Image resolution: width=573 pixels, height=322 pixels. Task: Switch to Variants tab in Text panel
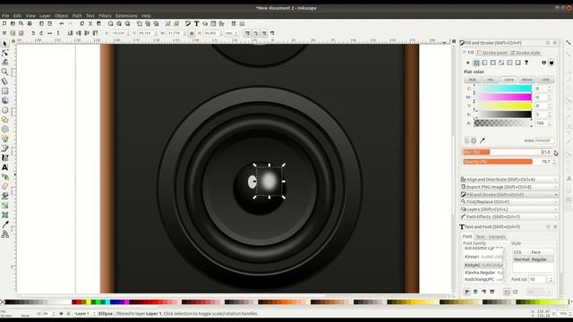point(497,236)
